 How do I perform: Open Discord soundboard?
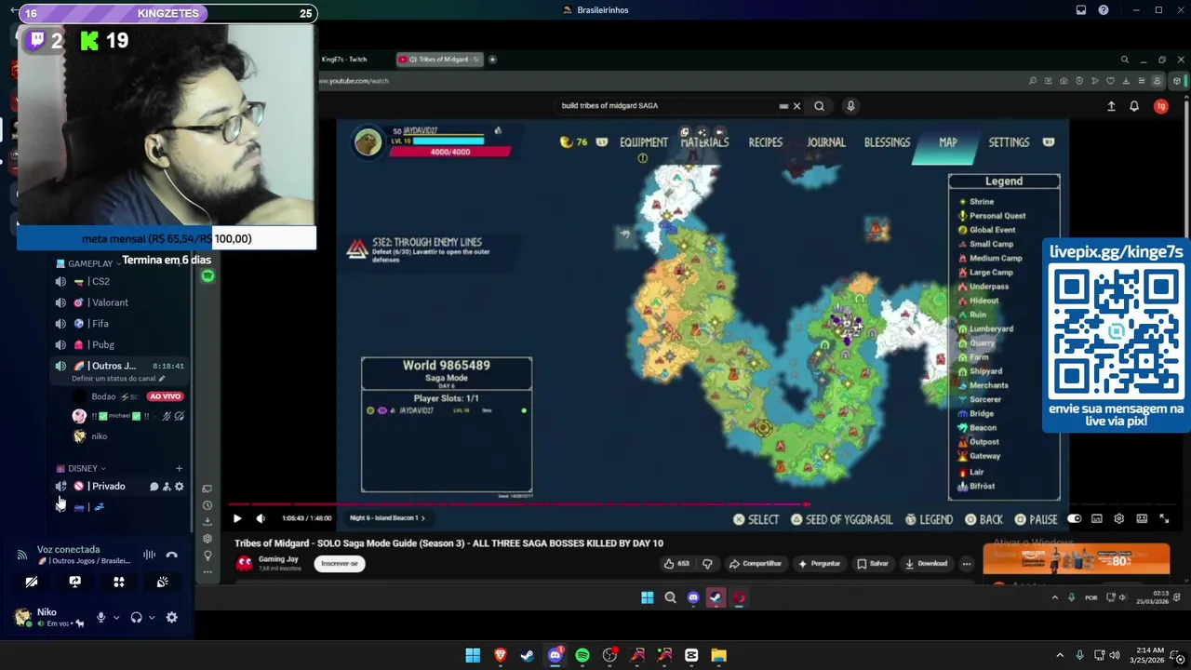pyautogui.click(x=162, y=583)
